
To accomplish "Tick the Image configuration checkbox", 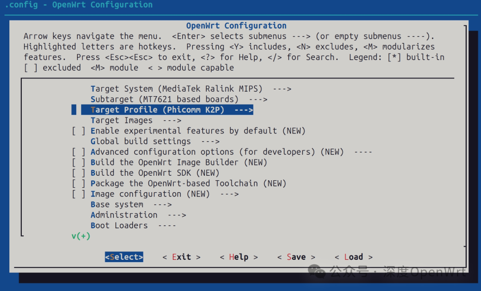I will tap(78, 194).
